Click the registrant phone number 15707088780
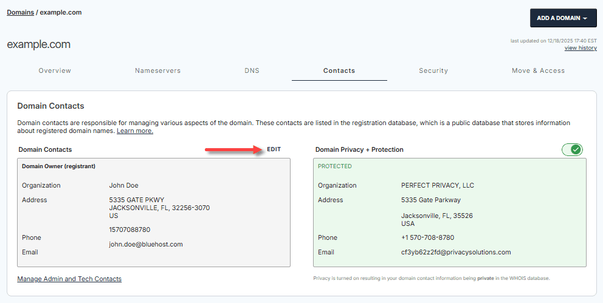The height and width of the screenshot is (303, 603). [129, 230]
